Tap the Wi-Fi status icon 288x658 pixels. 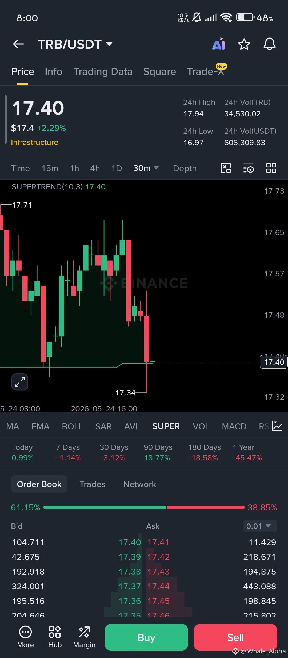tap(226, 18)
